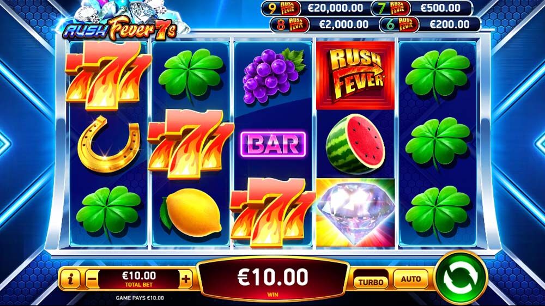Open the game info panel
The height and width of the screenshot is (306, 545).
tap(70, 279)
